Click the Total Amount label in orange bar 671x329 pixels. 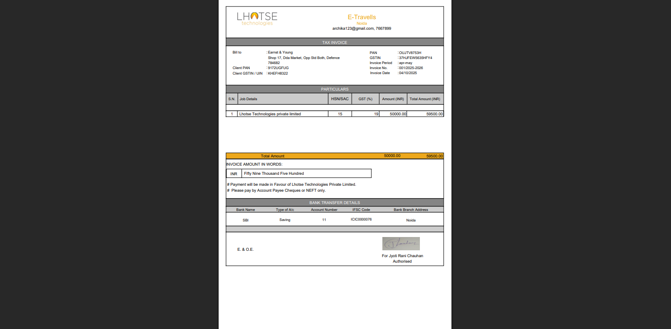pyautogui.click(x=273, y=156)
